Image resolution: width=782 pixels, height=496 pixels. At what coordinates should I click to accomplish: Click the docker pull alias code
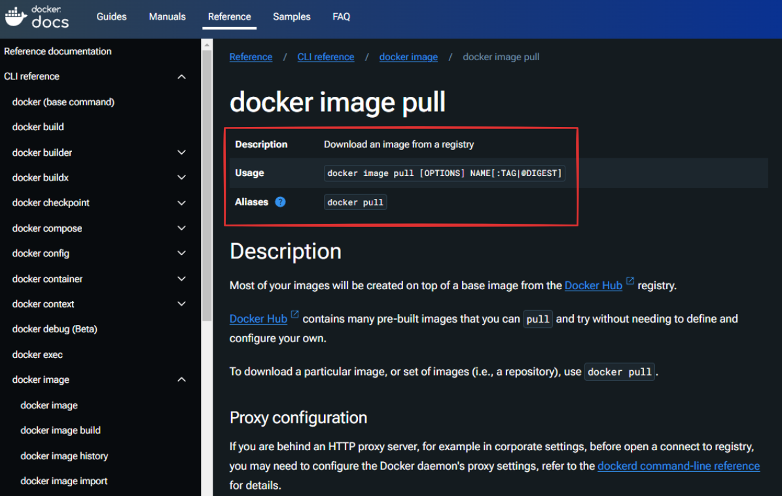click(x=355, y=202)
